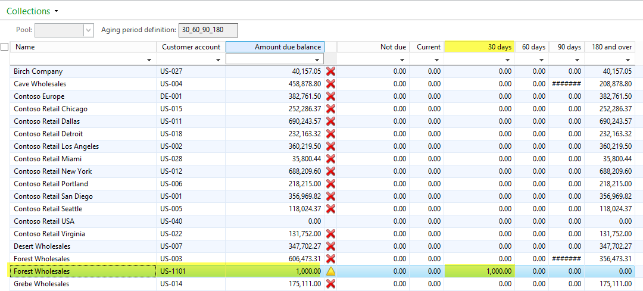
Task: Click the Amount due balance filter input
Action: tap(271, 59)
